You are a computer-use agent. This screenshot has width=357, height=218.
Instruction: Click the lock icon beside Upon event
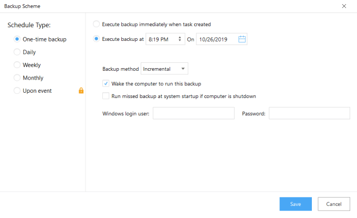(x=81, y=91)
